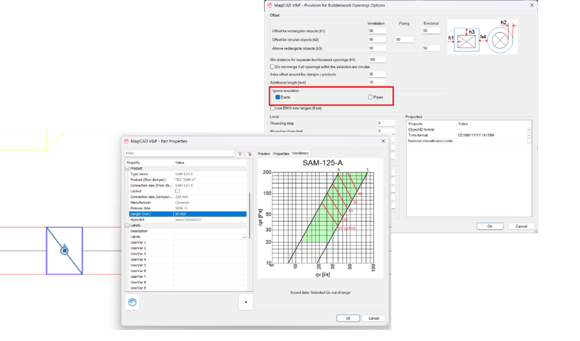Click the filter options icon beside Filter field
The height and width of the screenshot is (341, 580).
click(240, 154)
